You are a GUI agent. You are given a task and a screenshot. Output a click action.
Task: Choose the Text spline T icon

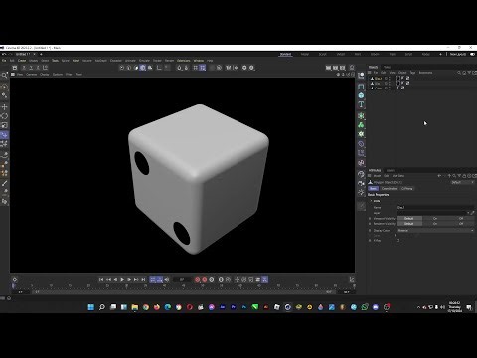coord(361,104)
